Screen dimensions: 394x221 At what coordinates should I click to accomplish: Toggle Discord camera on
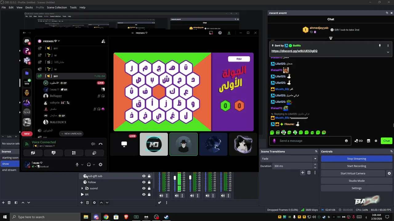33,153
